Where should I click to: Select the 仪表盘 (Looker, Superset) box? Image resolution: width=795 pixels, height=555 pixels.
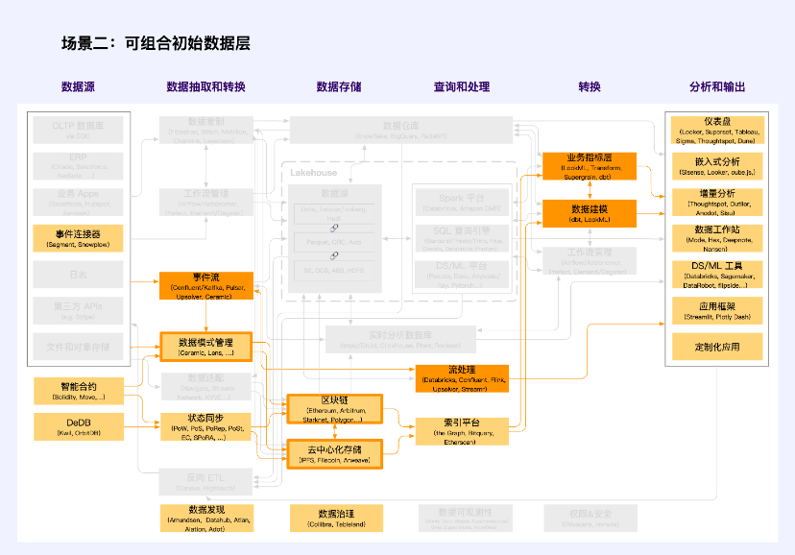(x=718, y=130)
